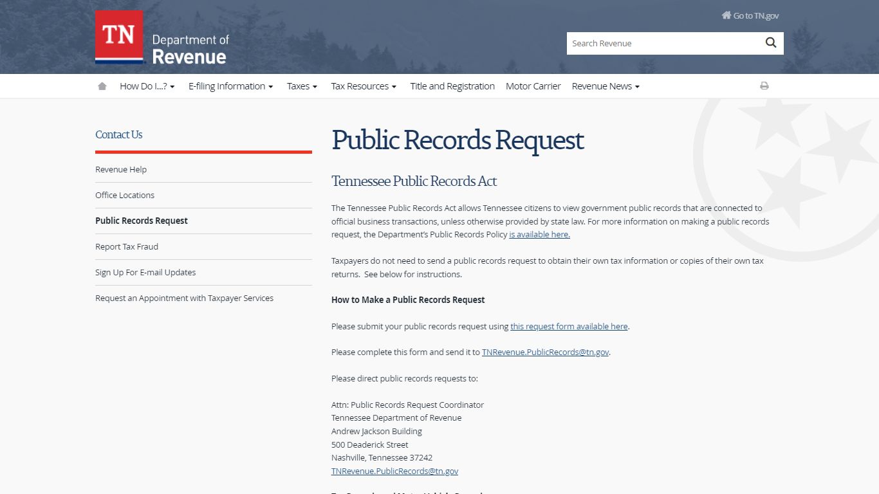Select Revenue Help in sidebar
The width and height of the screenshot is (879, 494).
(121, 169)
